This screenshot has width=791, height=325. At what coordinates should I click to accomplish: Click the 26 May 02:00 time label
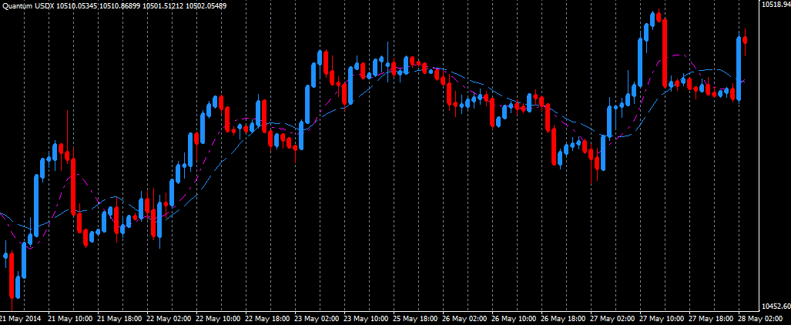click(x=464, y=318)
